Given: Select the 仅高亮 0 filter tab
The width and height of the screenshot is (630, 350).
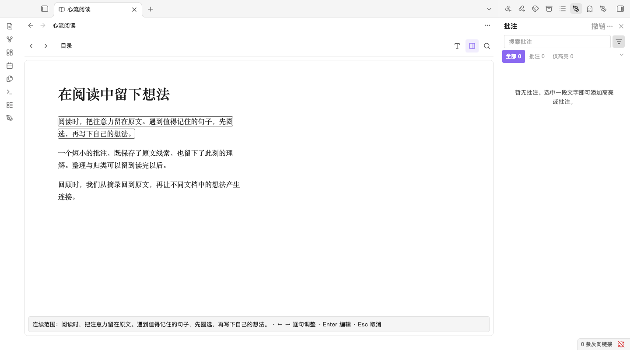Looking at the screenshot, I should pyautogui.click(x=563, y=56).
